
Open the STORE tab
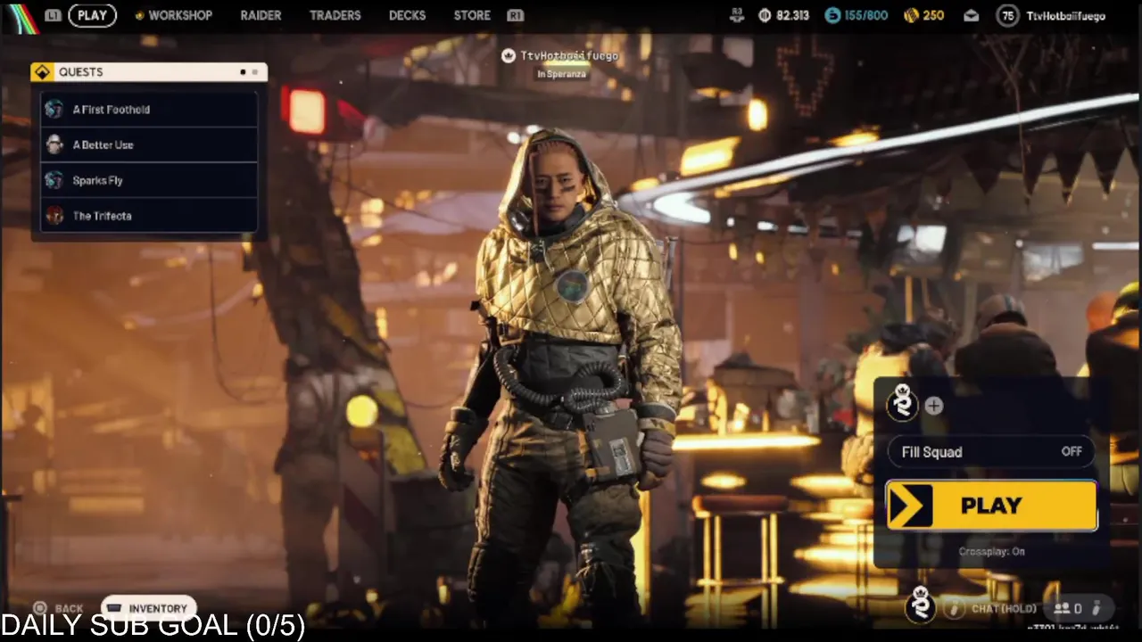tap(472, 15)
